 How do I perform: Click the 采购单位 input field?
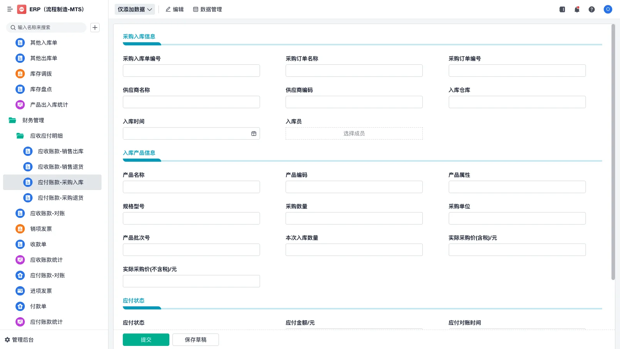click(x=517, y=218)
